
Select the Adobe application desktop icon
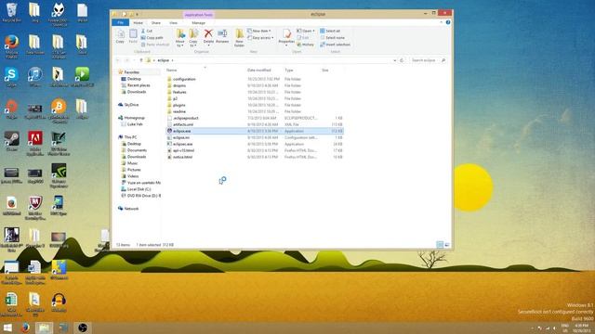pyautogui.click(x=35, y=143)
